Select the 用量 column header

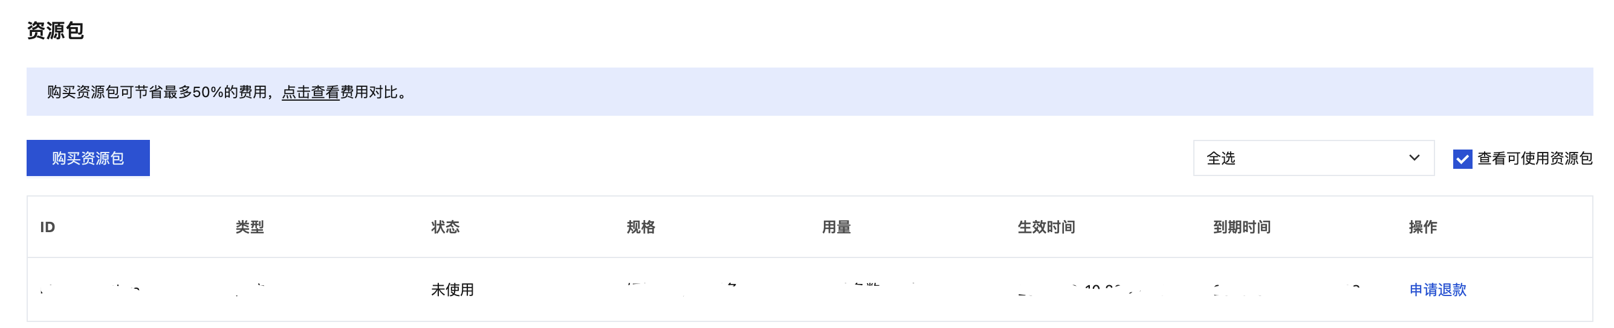point(837,227)
